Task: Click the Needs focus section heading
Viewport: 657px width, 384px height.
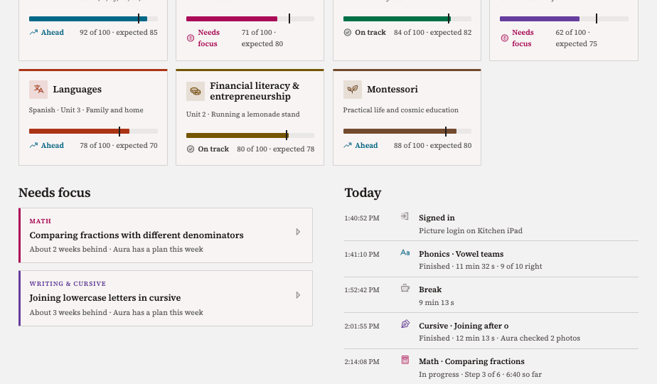Action: [x=55, y=193]
